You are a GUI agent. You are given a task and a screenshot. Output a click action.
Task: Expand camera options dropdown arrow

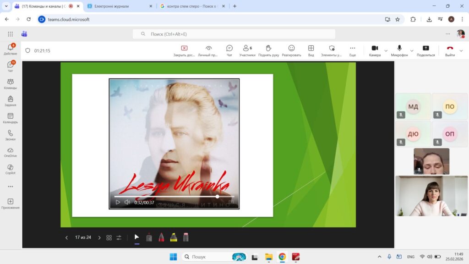pyautogui.click(x=386, y=50)
